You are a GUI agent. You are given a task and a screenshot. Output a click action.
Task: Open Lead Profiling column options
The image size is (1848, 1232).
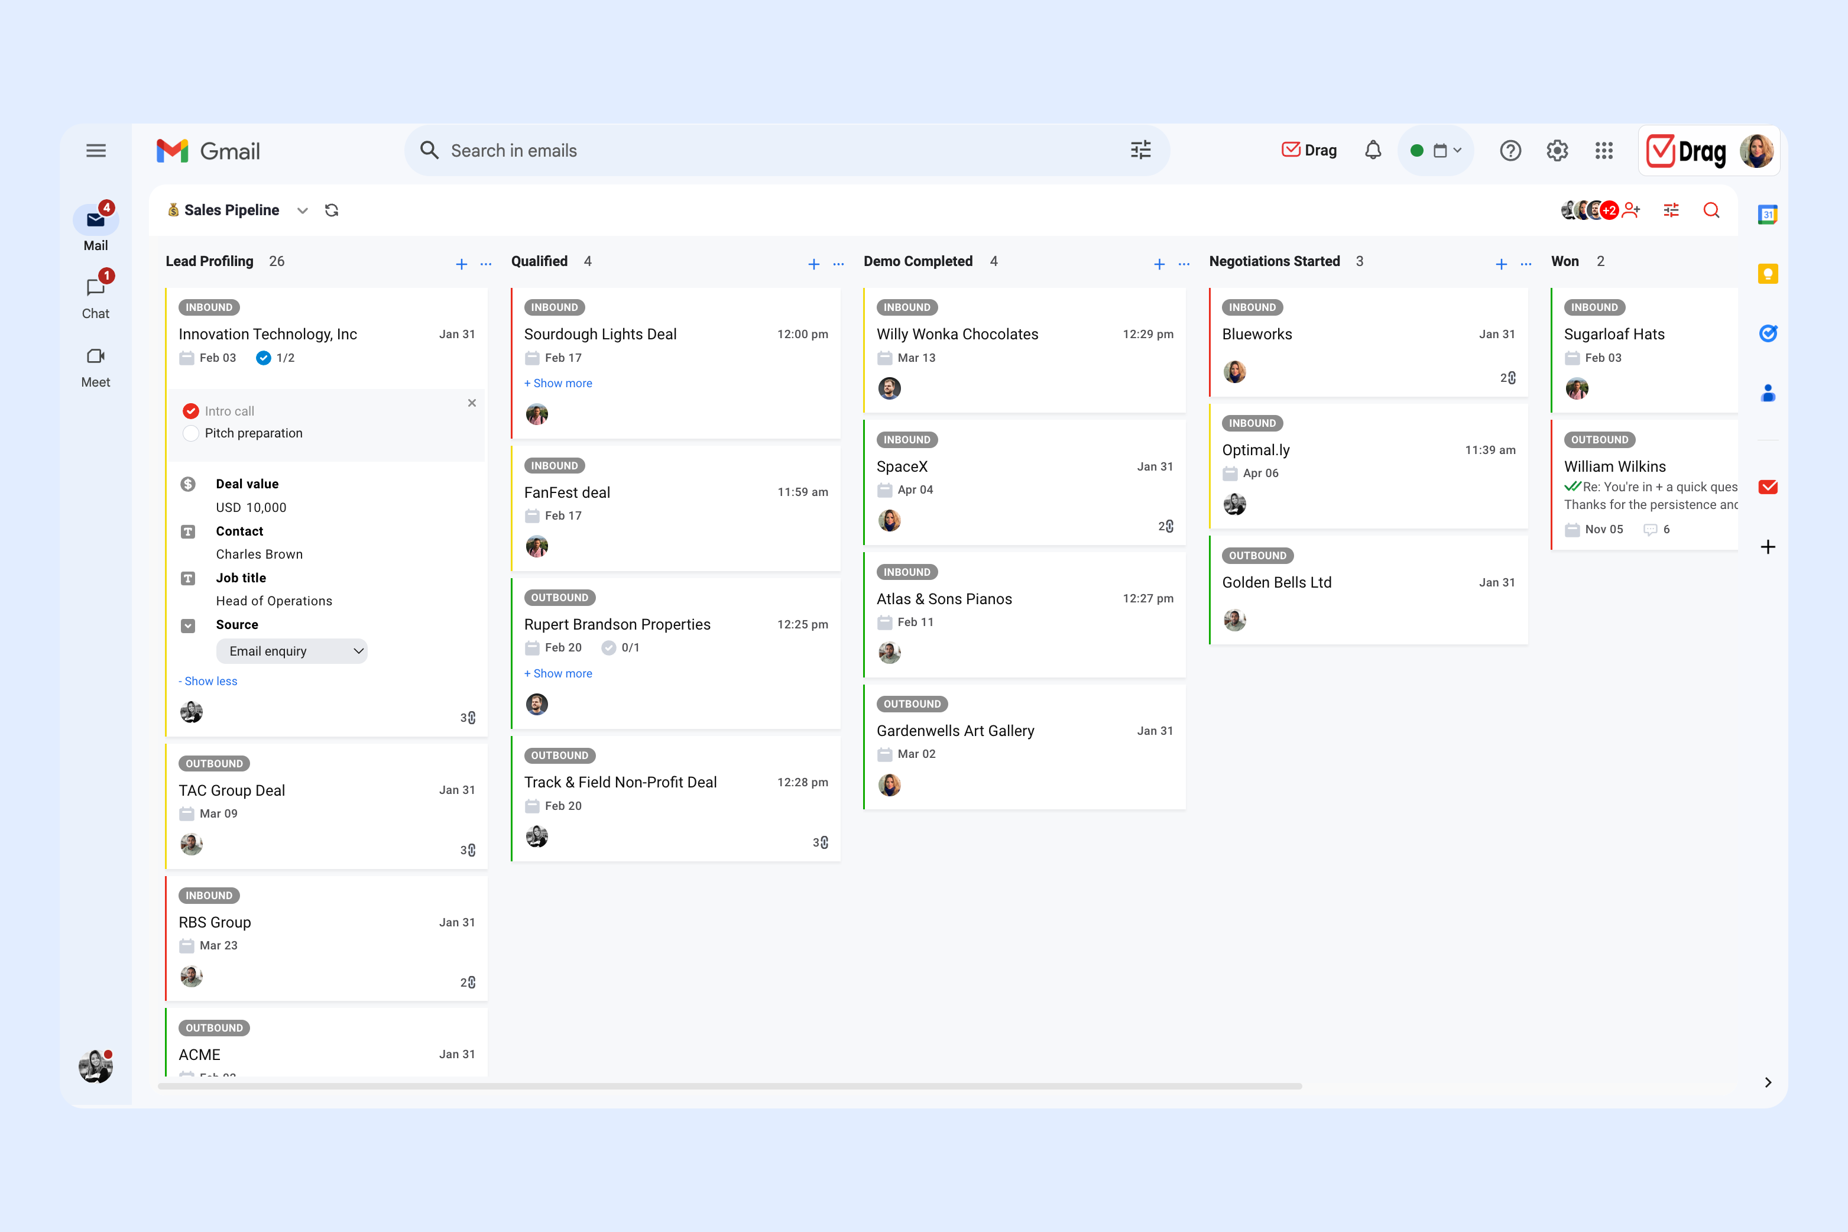click(485, 264)
